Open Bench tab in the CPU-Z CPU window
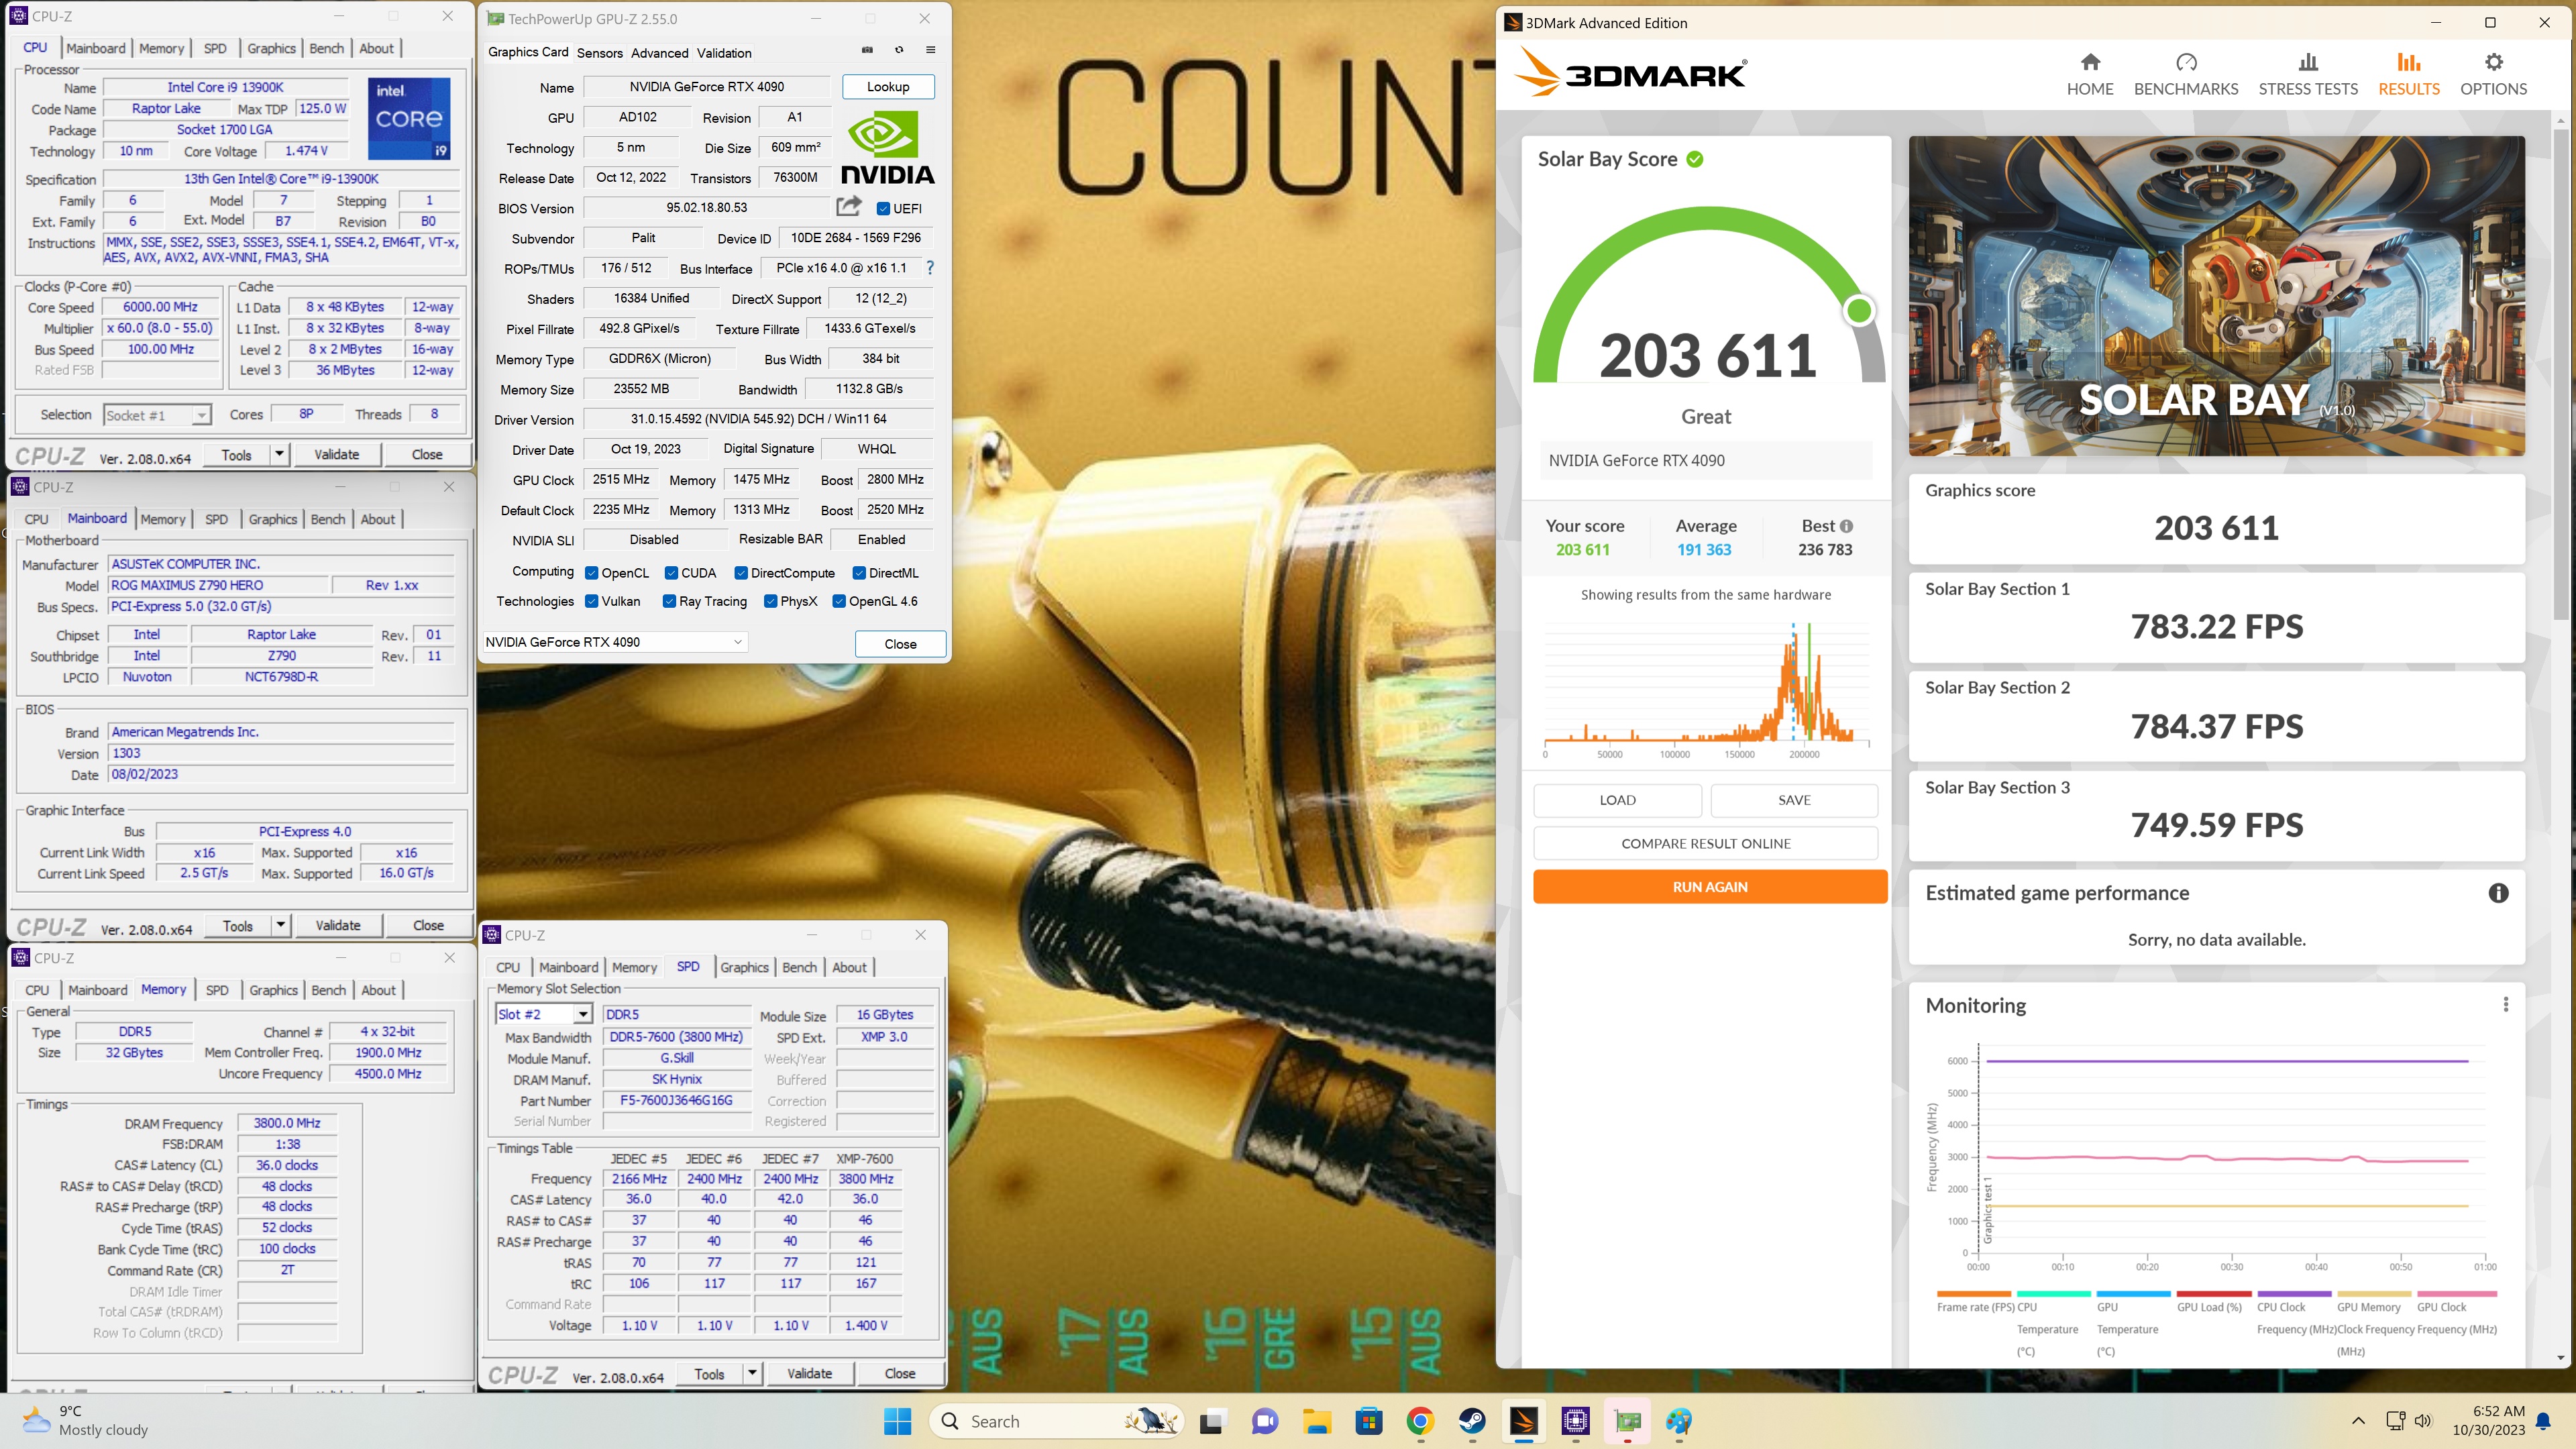 tap(326, 48)
